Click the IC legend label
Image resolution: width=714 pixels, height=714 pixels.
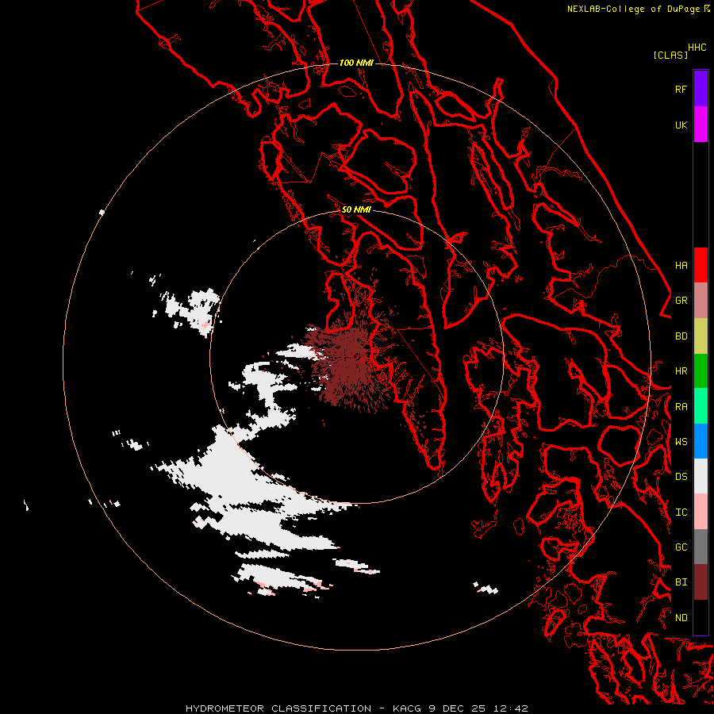click(x=681, y=512)
